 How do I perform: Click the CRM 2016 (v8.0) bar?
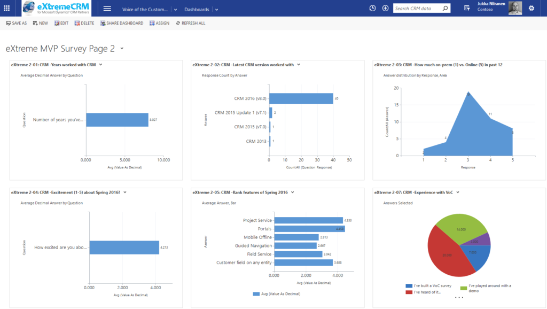[x=301, y=98]
